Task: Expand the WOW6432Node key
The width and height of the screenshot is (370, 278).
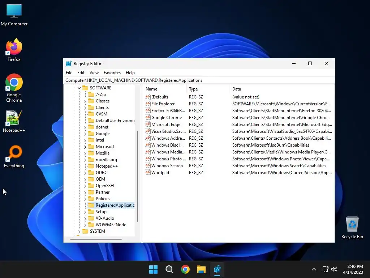Action: pyautogui.click(x=85, y=225)
